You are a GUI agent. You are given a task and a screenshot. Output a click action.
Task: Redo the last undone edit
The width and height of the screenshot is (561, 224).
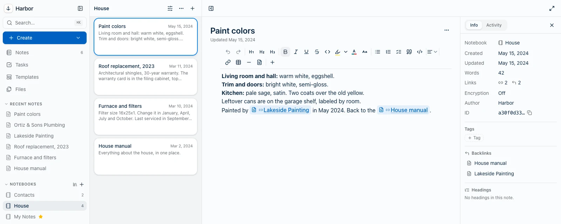[238, 52]
